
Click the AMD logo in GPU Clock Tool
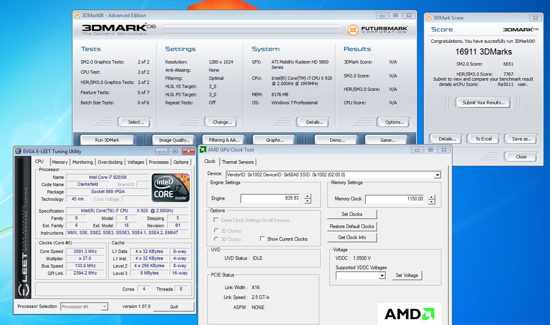point(409,314)
